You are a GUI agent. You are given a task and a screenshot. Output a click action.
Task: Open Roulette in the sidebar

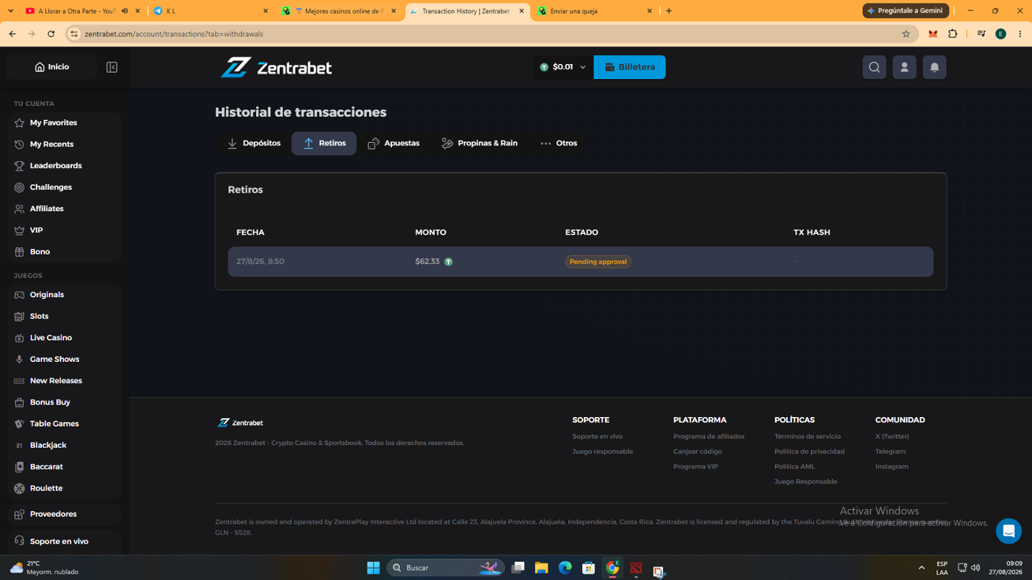click(65, 488)
